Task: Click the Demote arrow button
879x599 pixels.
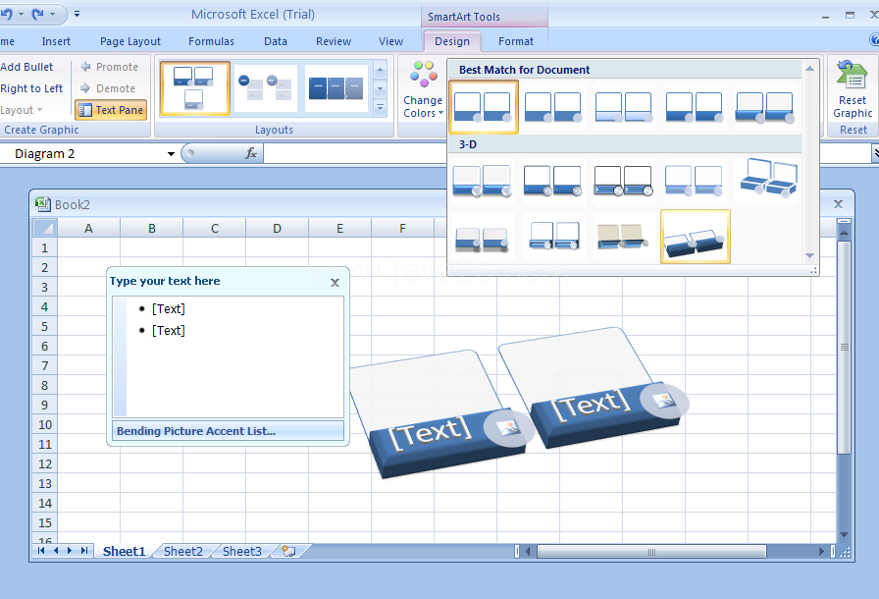Action: click(108, 88)
